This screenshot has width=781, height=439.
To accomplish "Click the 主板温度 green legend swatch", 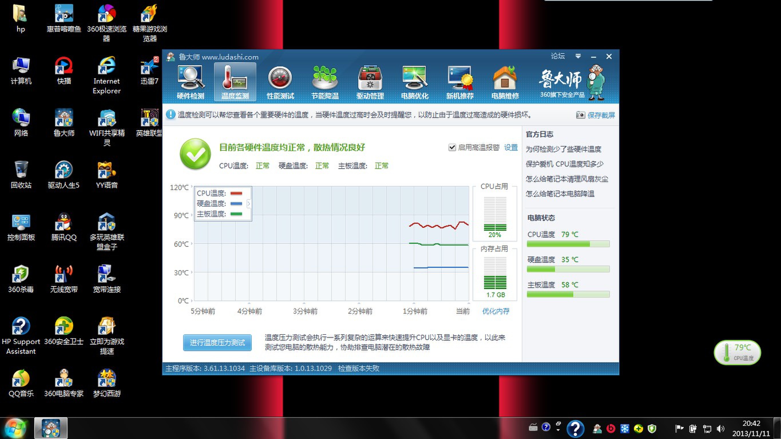I will [x=236, y=214].
